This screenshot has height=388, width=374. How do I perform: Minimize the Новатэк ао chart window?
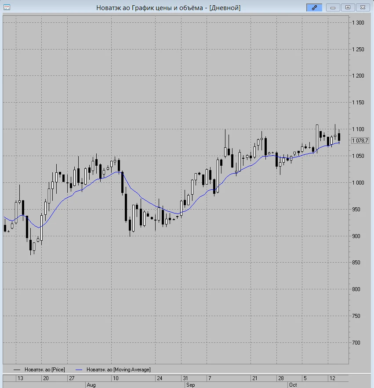click(333, 7)
